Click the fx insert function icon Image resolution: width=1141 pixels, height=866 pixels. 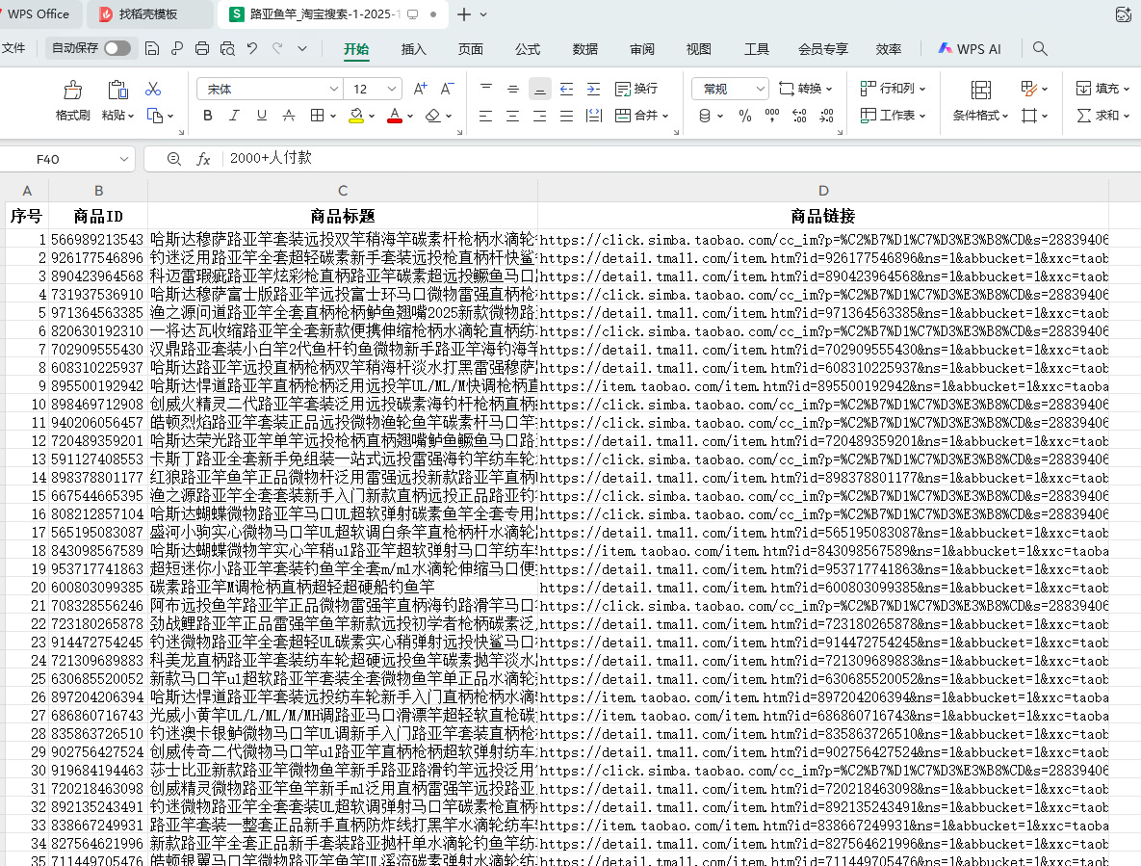click(203, 159)
